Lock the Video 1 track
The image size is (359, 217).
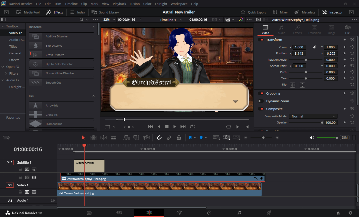click(x=20, y=192)
